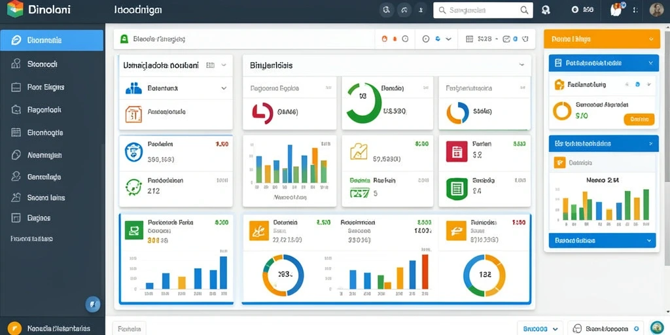Expand the orange panel header chevron
The width and height of the screenshot is (670, 335).
[651, 39]
